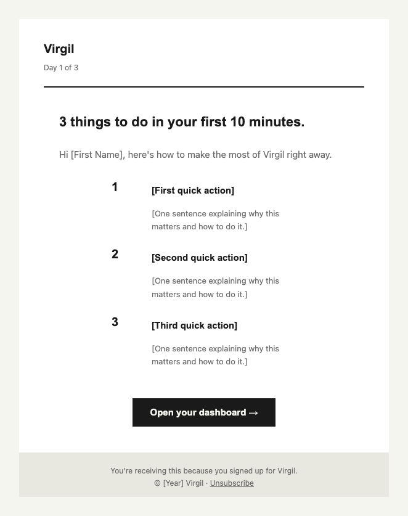Select the Third quick action title

pyautogui.click(x=194, y=326)
